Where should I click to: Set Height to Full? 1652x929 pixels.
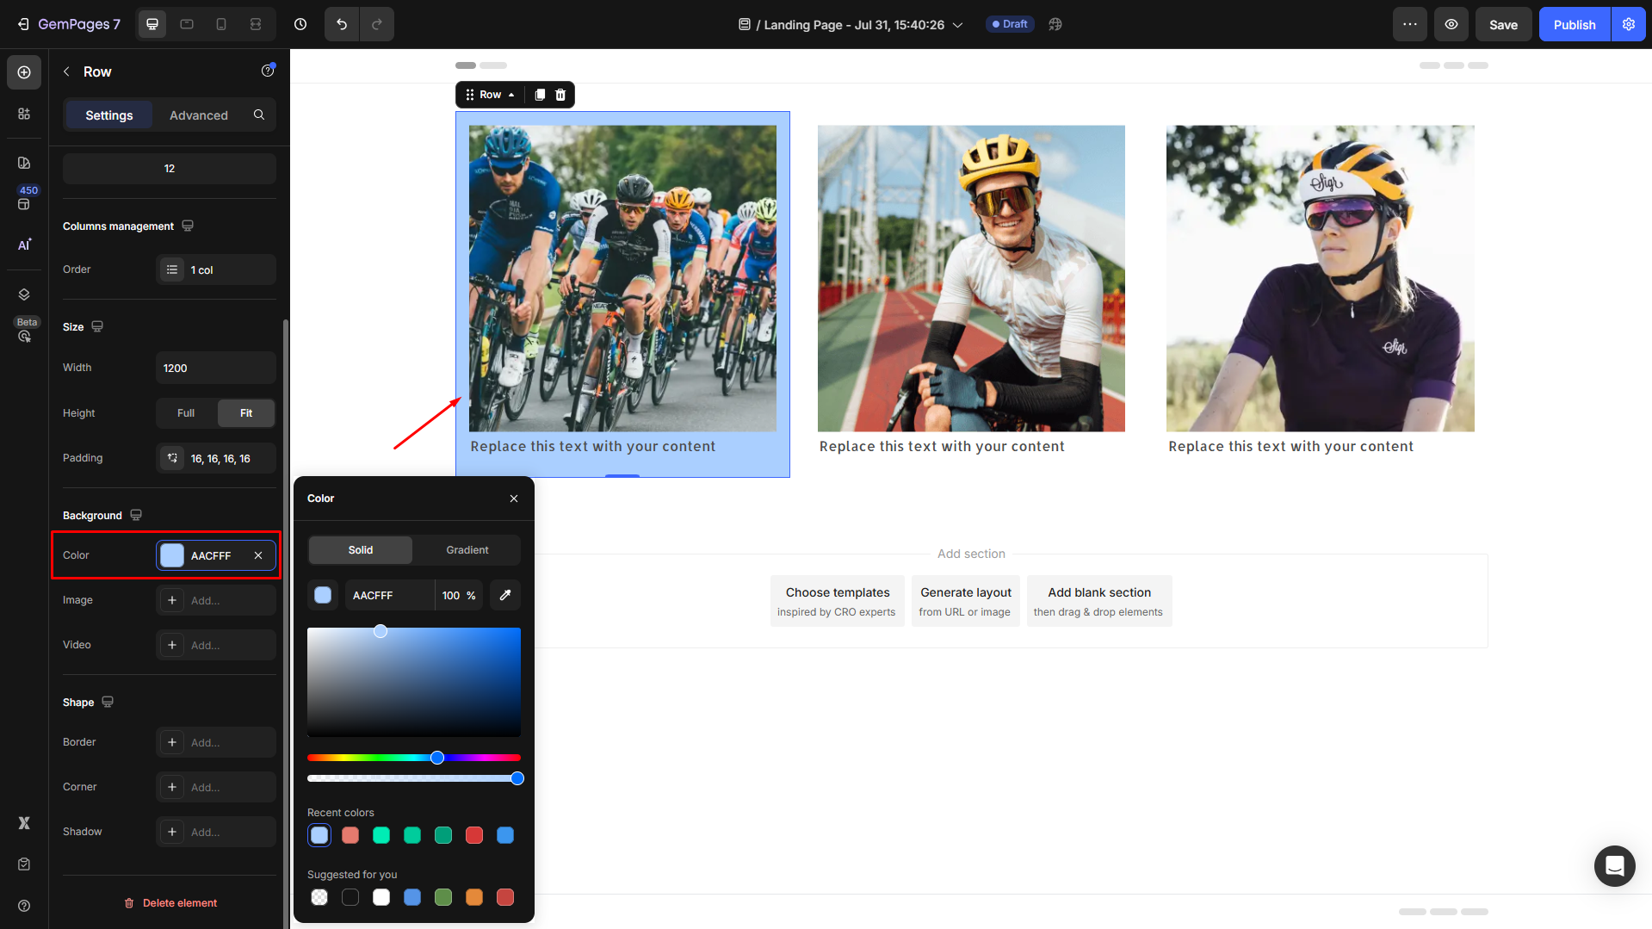pos(186,413)
